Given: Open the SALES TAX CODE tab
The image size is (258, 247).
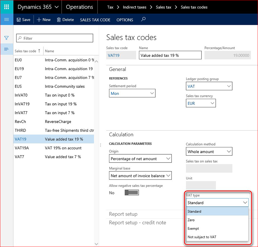Looking at the screenshot, I should (x=95, y=20).
